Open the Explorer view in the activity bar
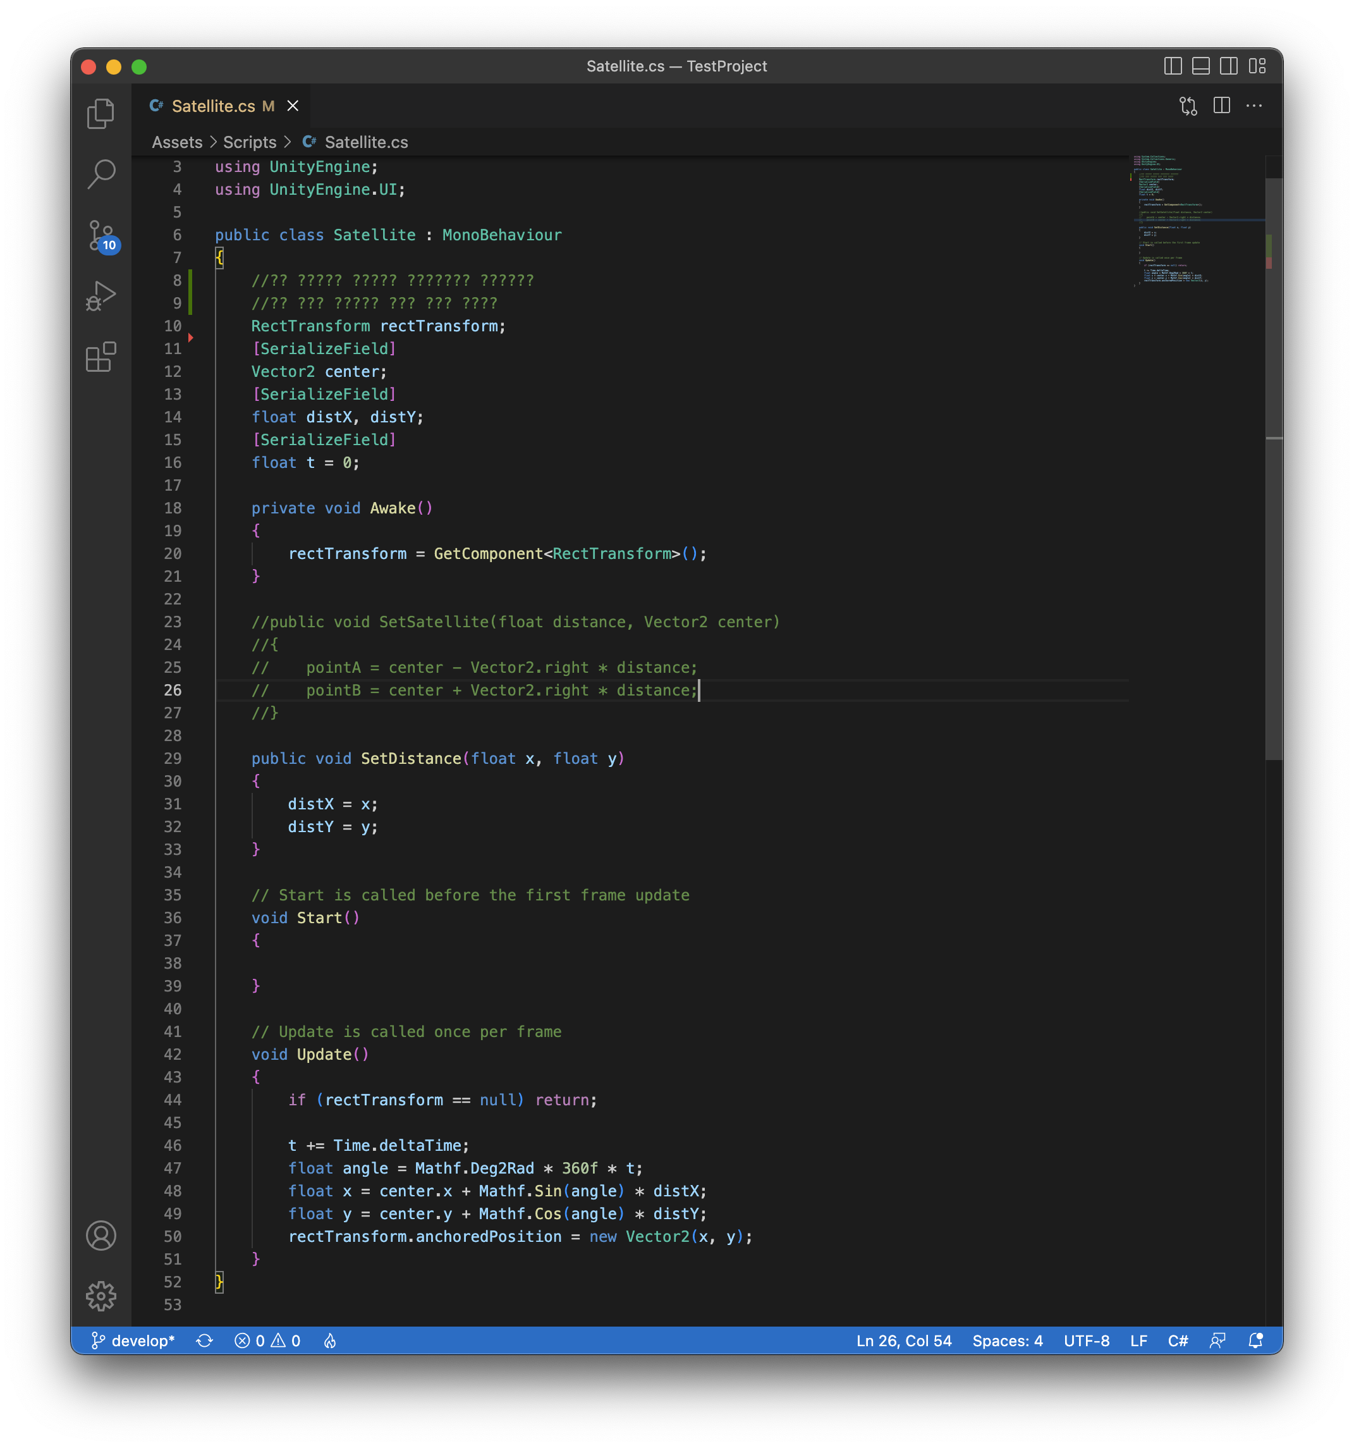The width and height of the screenshot is (1354, 1448). [x=101, y=113]
